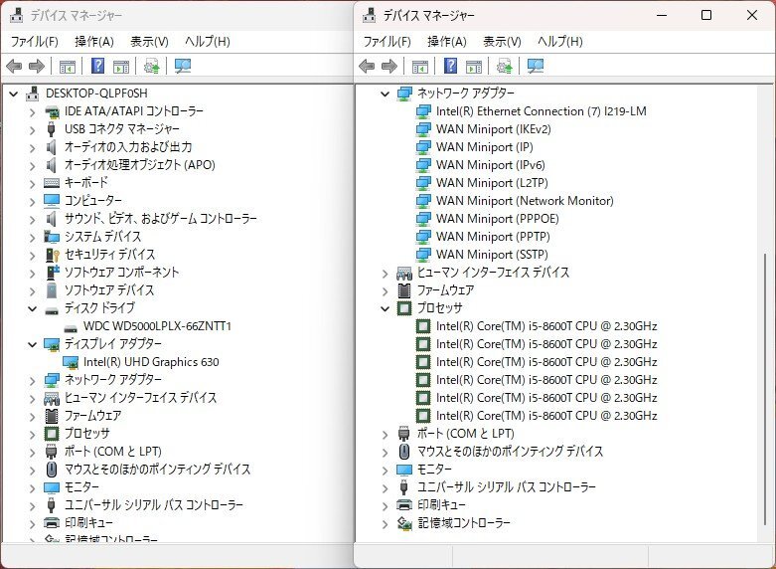
Task: Open ファイル(F) menu in left window
Action: point(34,42)
